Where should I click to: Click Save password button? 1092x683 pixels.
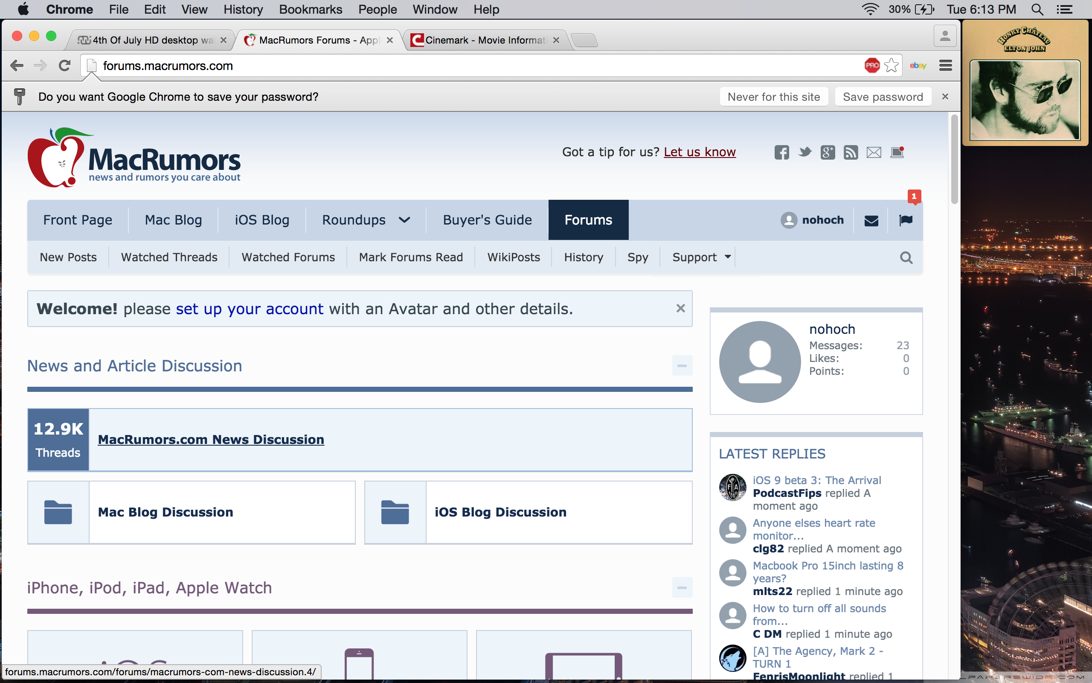click(x=883, y=96)
